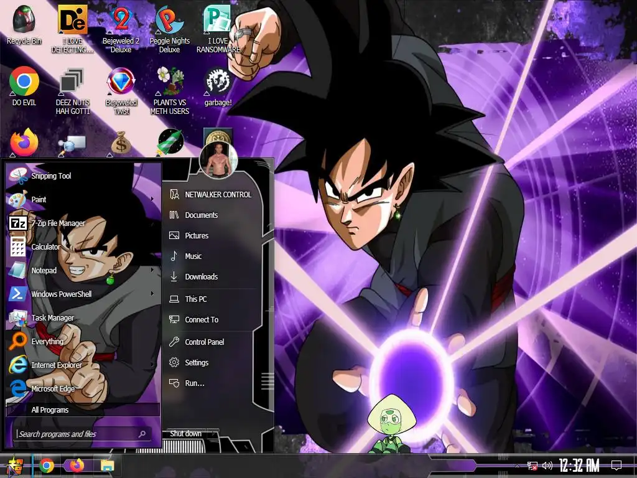This screenshot has height=478, width=637.
Task: Click Connect To in the Start menu
Action: tap(212, 320)
